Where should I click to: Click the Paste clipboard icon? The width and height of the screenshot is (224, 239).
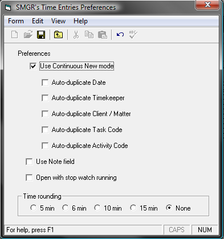(103, 35)
